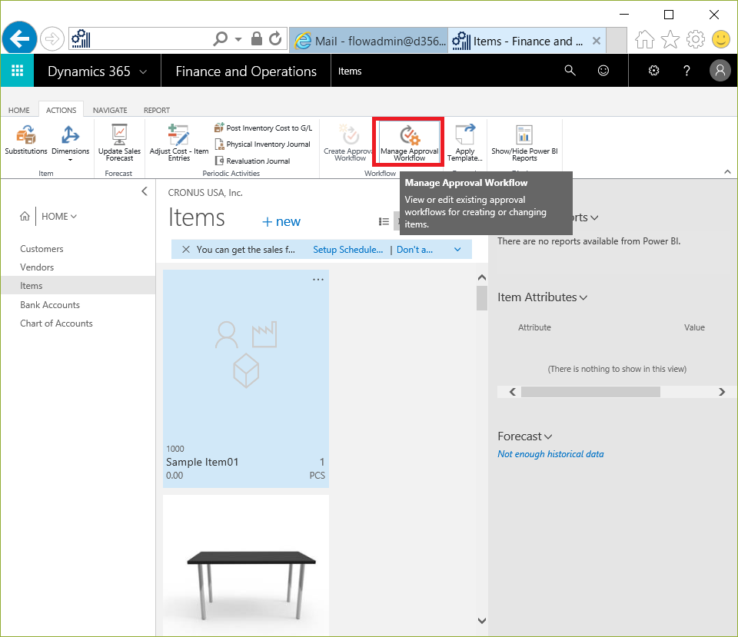Open the Finance and Operations home link
Screen dimensions: 738x637
[246, 71]
